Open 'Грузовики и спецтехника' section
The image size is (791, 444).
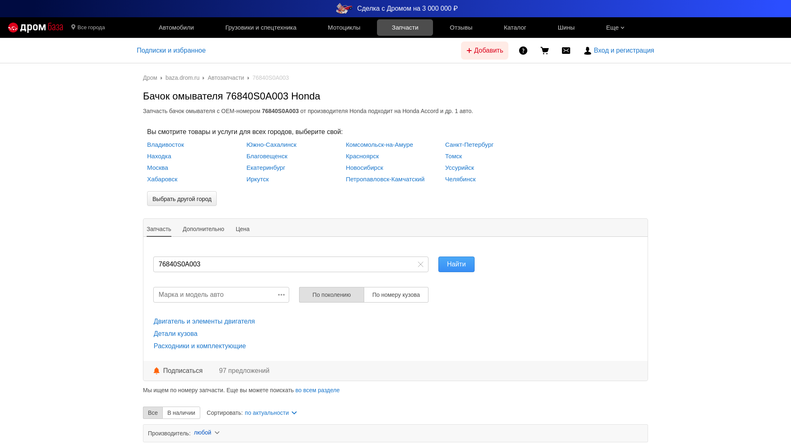[261, 28]
